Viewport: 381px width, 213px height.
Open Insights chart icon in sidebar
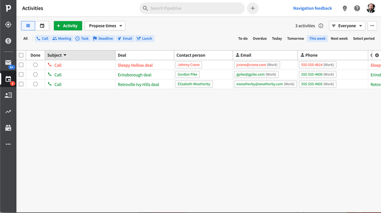point(8,112)
